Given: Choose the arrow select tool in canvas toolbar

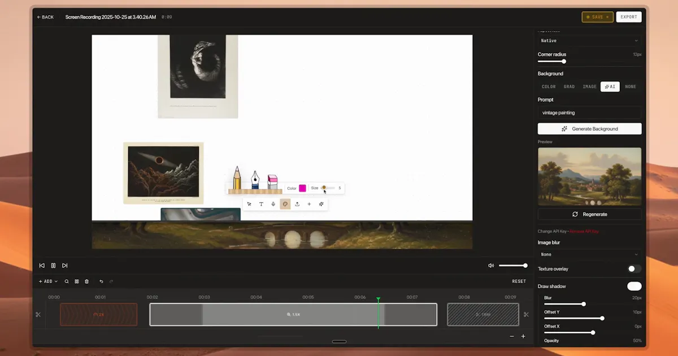Looking at the screenshot, I should (x=249, y=204).
